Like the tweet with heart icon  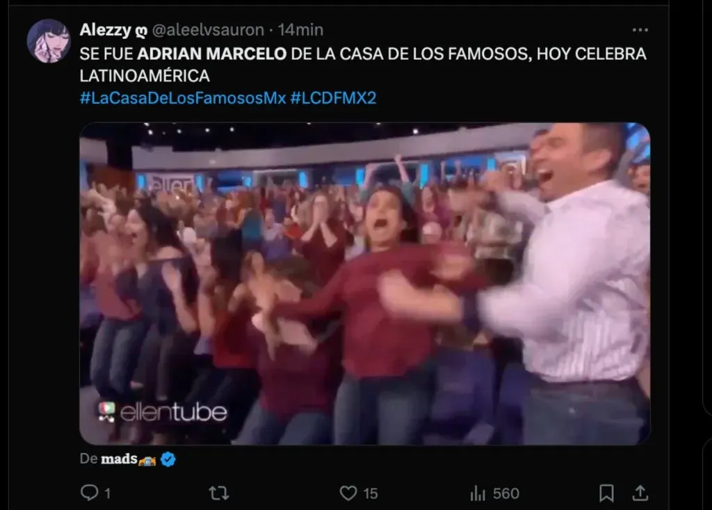tap(348, 493)
